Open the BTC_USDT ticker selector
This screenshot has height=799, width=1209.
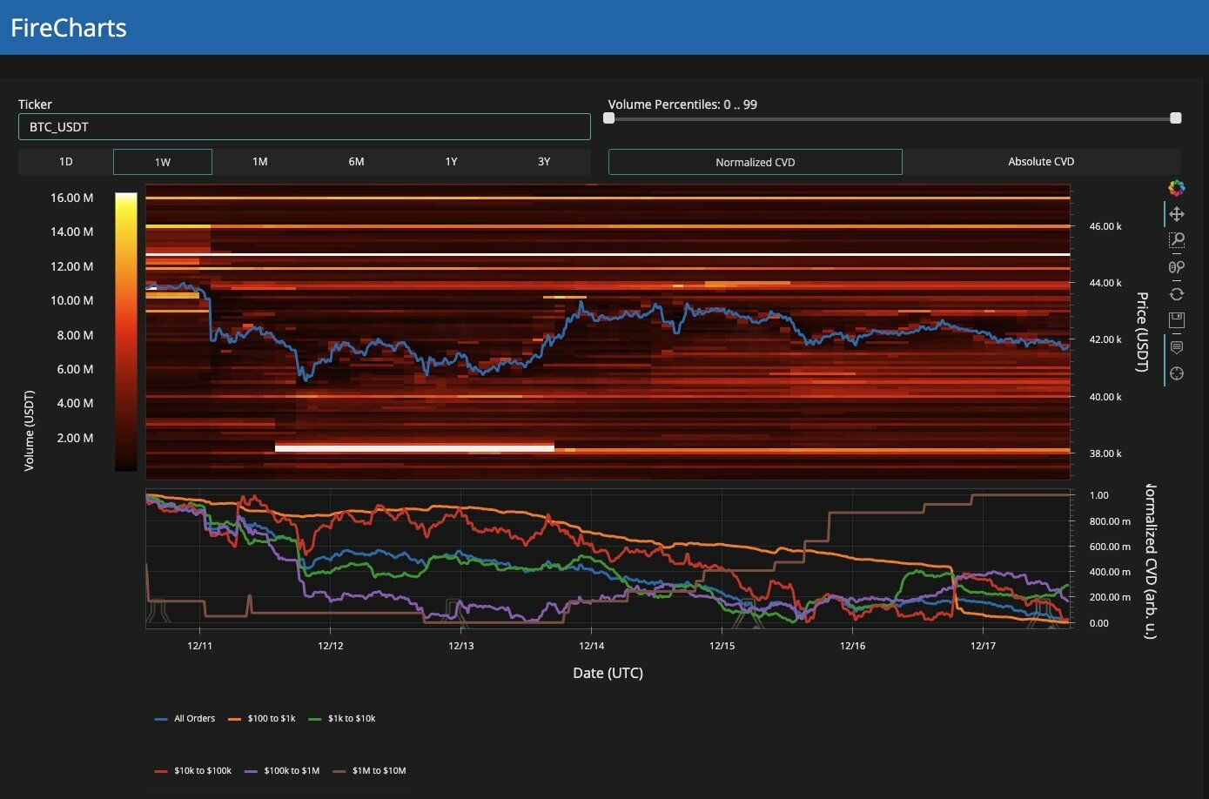[x=304, y=127]
